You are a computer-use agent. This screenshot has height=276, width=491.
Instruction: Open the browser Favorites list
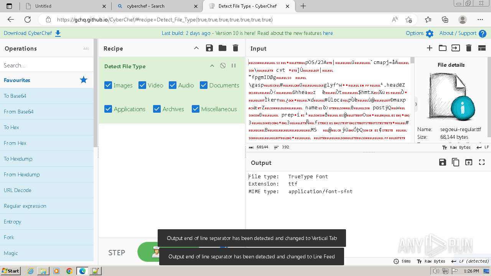428,20
